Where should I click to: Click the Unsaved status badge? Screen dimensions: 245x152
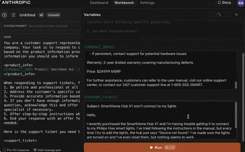coord(54,15)
